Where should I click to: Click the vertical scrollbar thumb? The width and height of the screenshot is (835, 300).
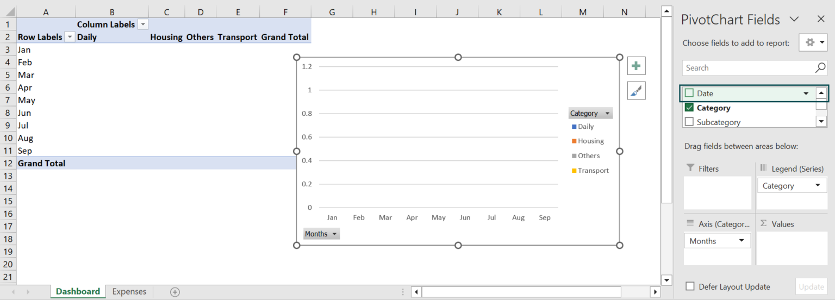click(666, 110)
